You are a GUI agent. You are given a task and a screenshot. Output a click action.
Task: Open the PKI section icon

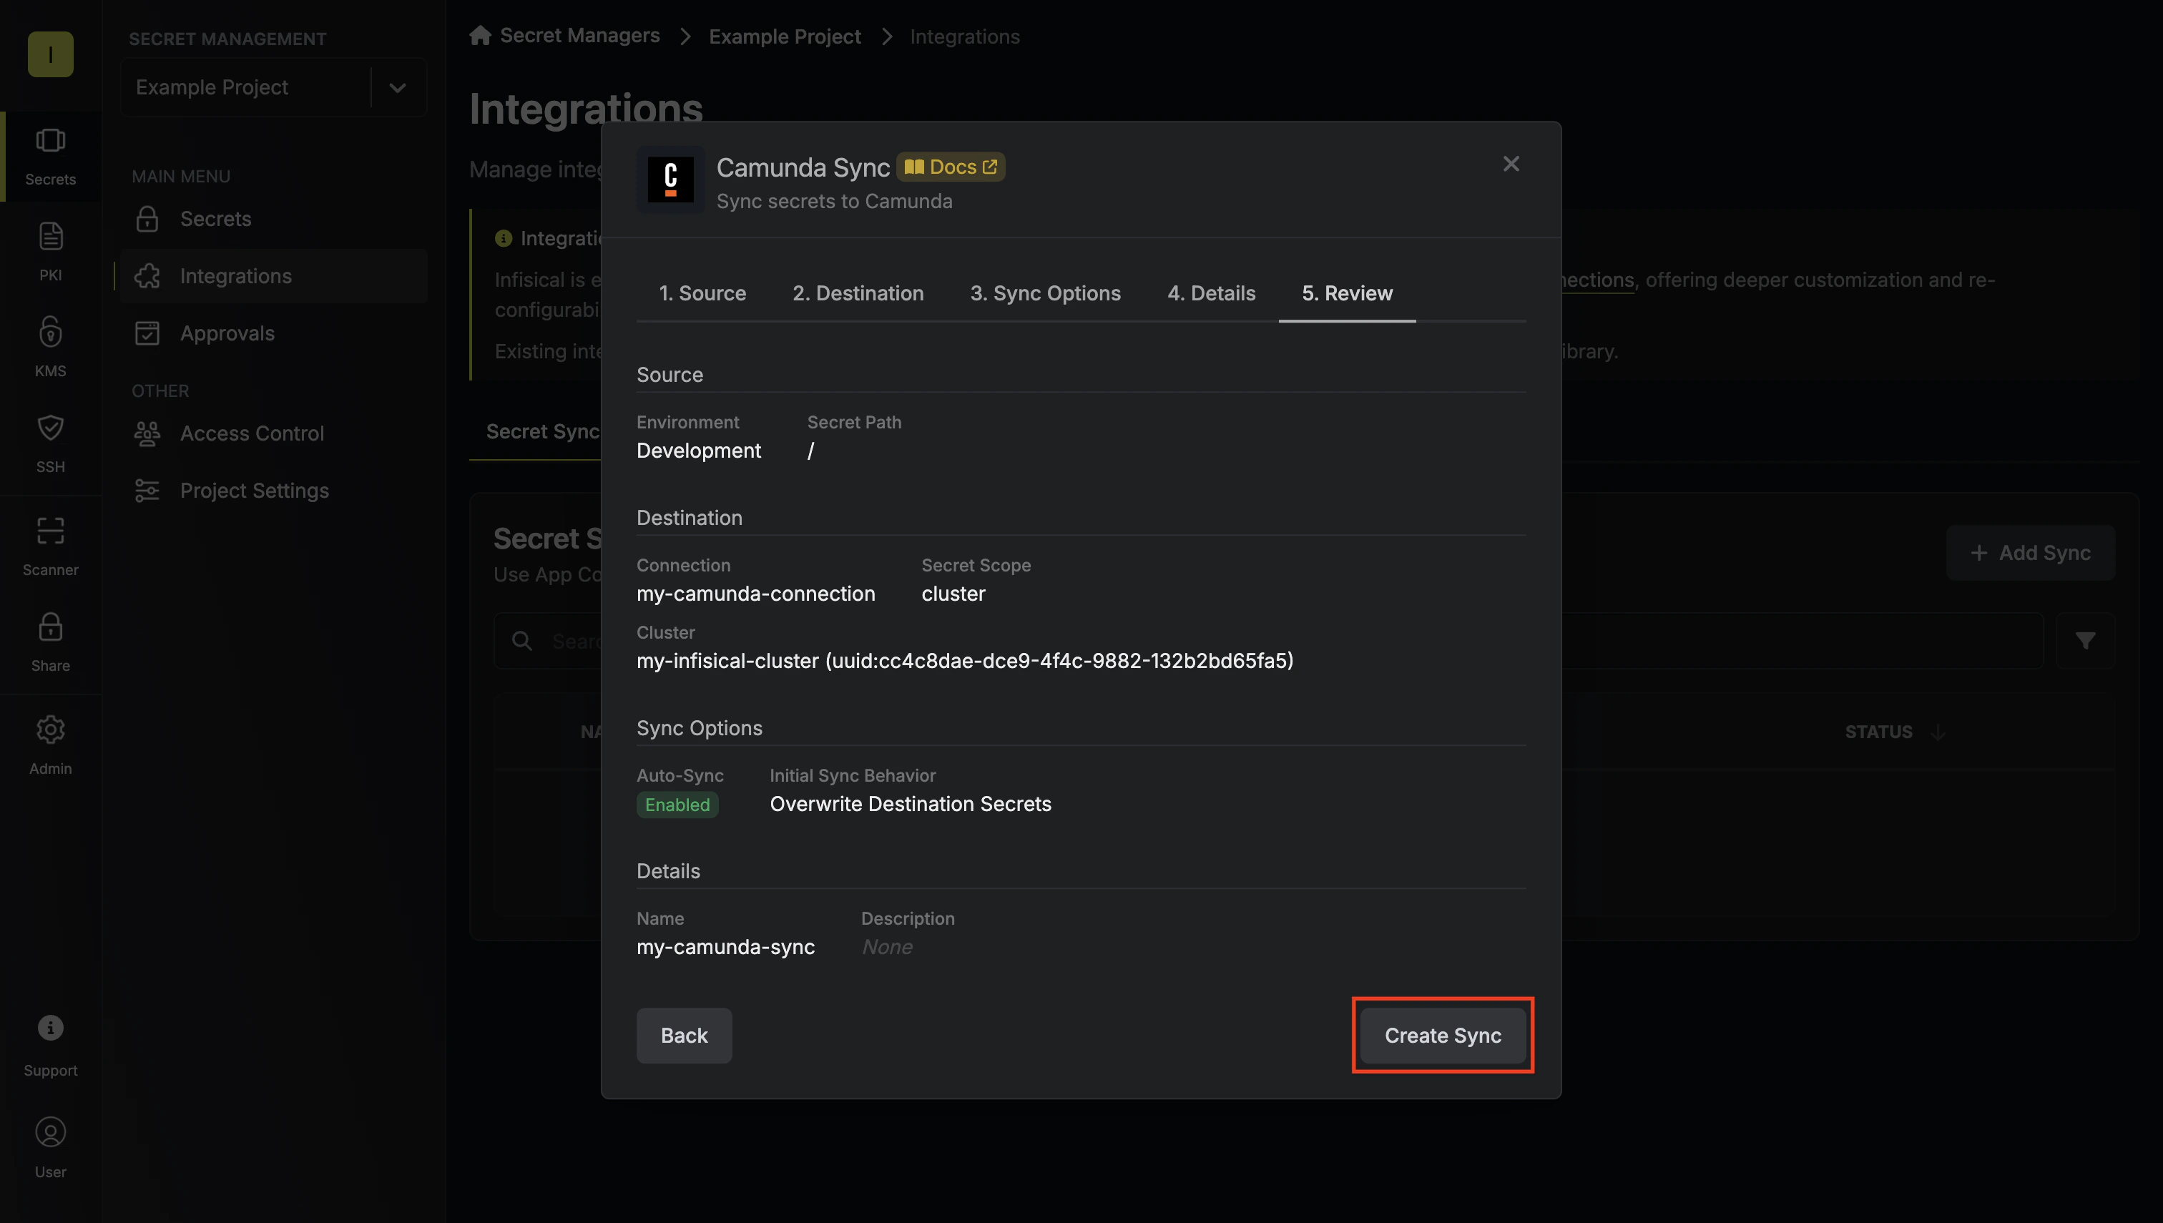tap(50, 236)
